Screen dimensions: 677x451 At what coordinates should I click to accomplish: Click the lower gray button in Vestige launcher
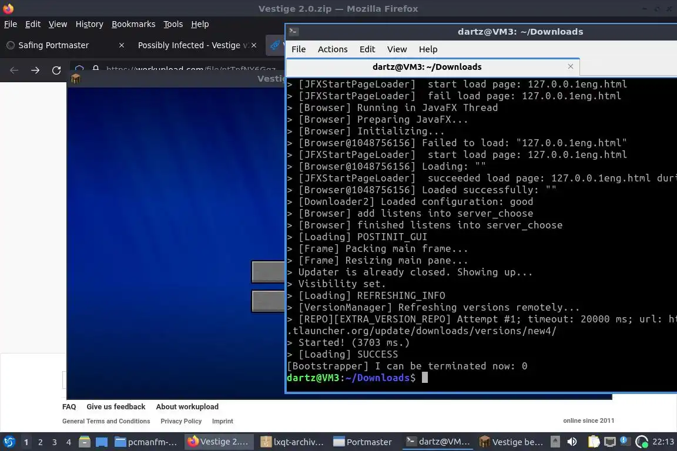point(268,301)
